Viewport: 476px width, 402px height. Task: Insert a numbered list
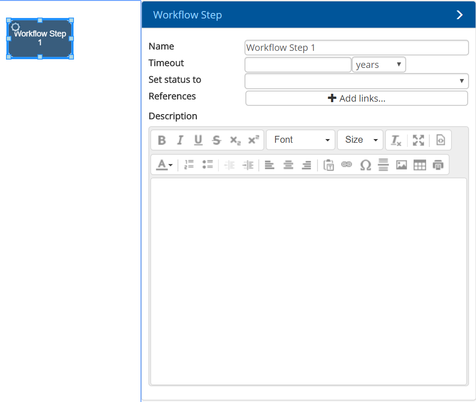pyautogui.click(x=189, y=164)
